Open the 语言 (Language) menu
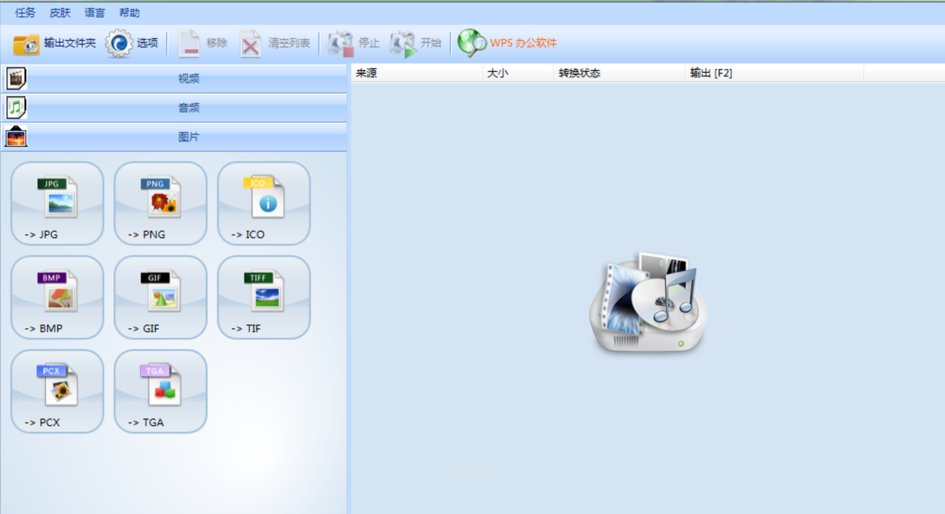This screenshot has height=514, width=945. click(x=94, y=13)
